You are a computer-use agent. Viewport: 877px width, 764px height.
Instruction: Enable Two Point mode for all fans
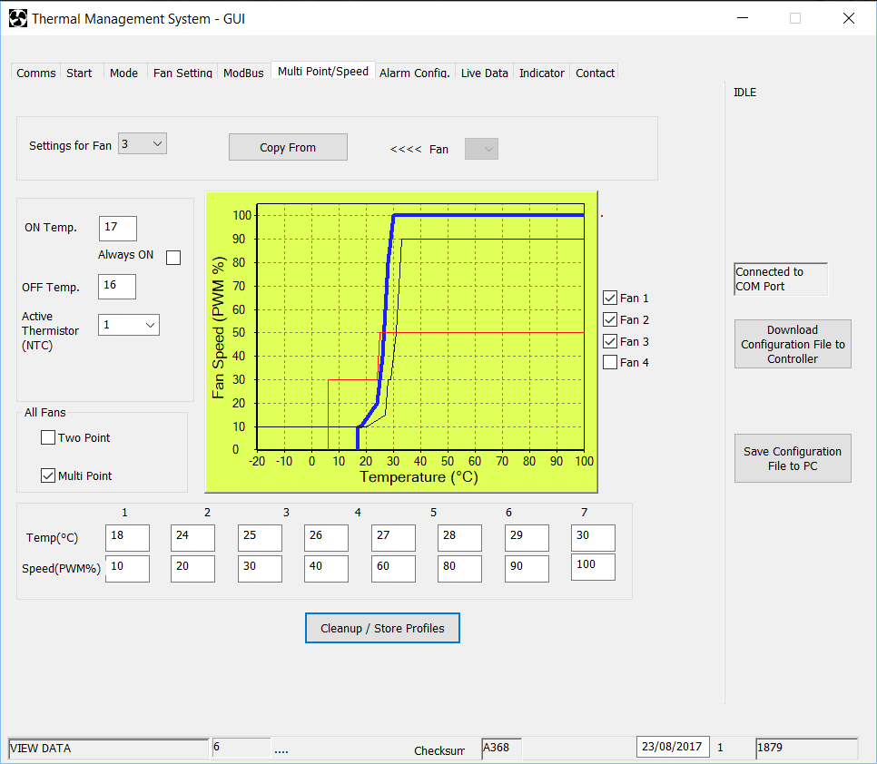[x=47, y=437]
